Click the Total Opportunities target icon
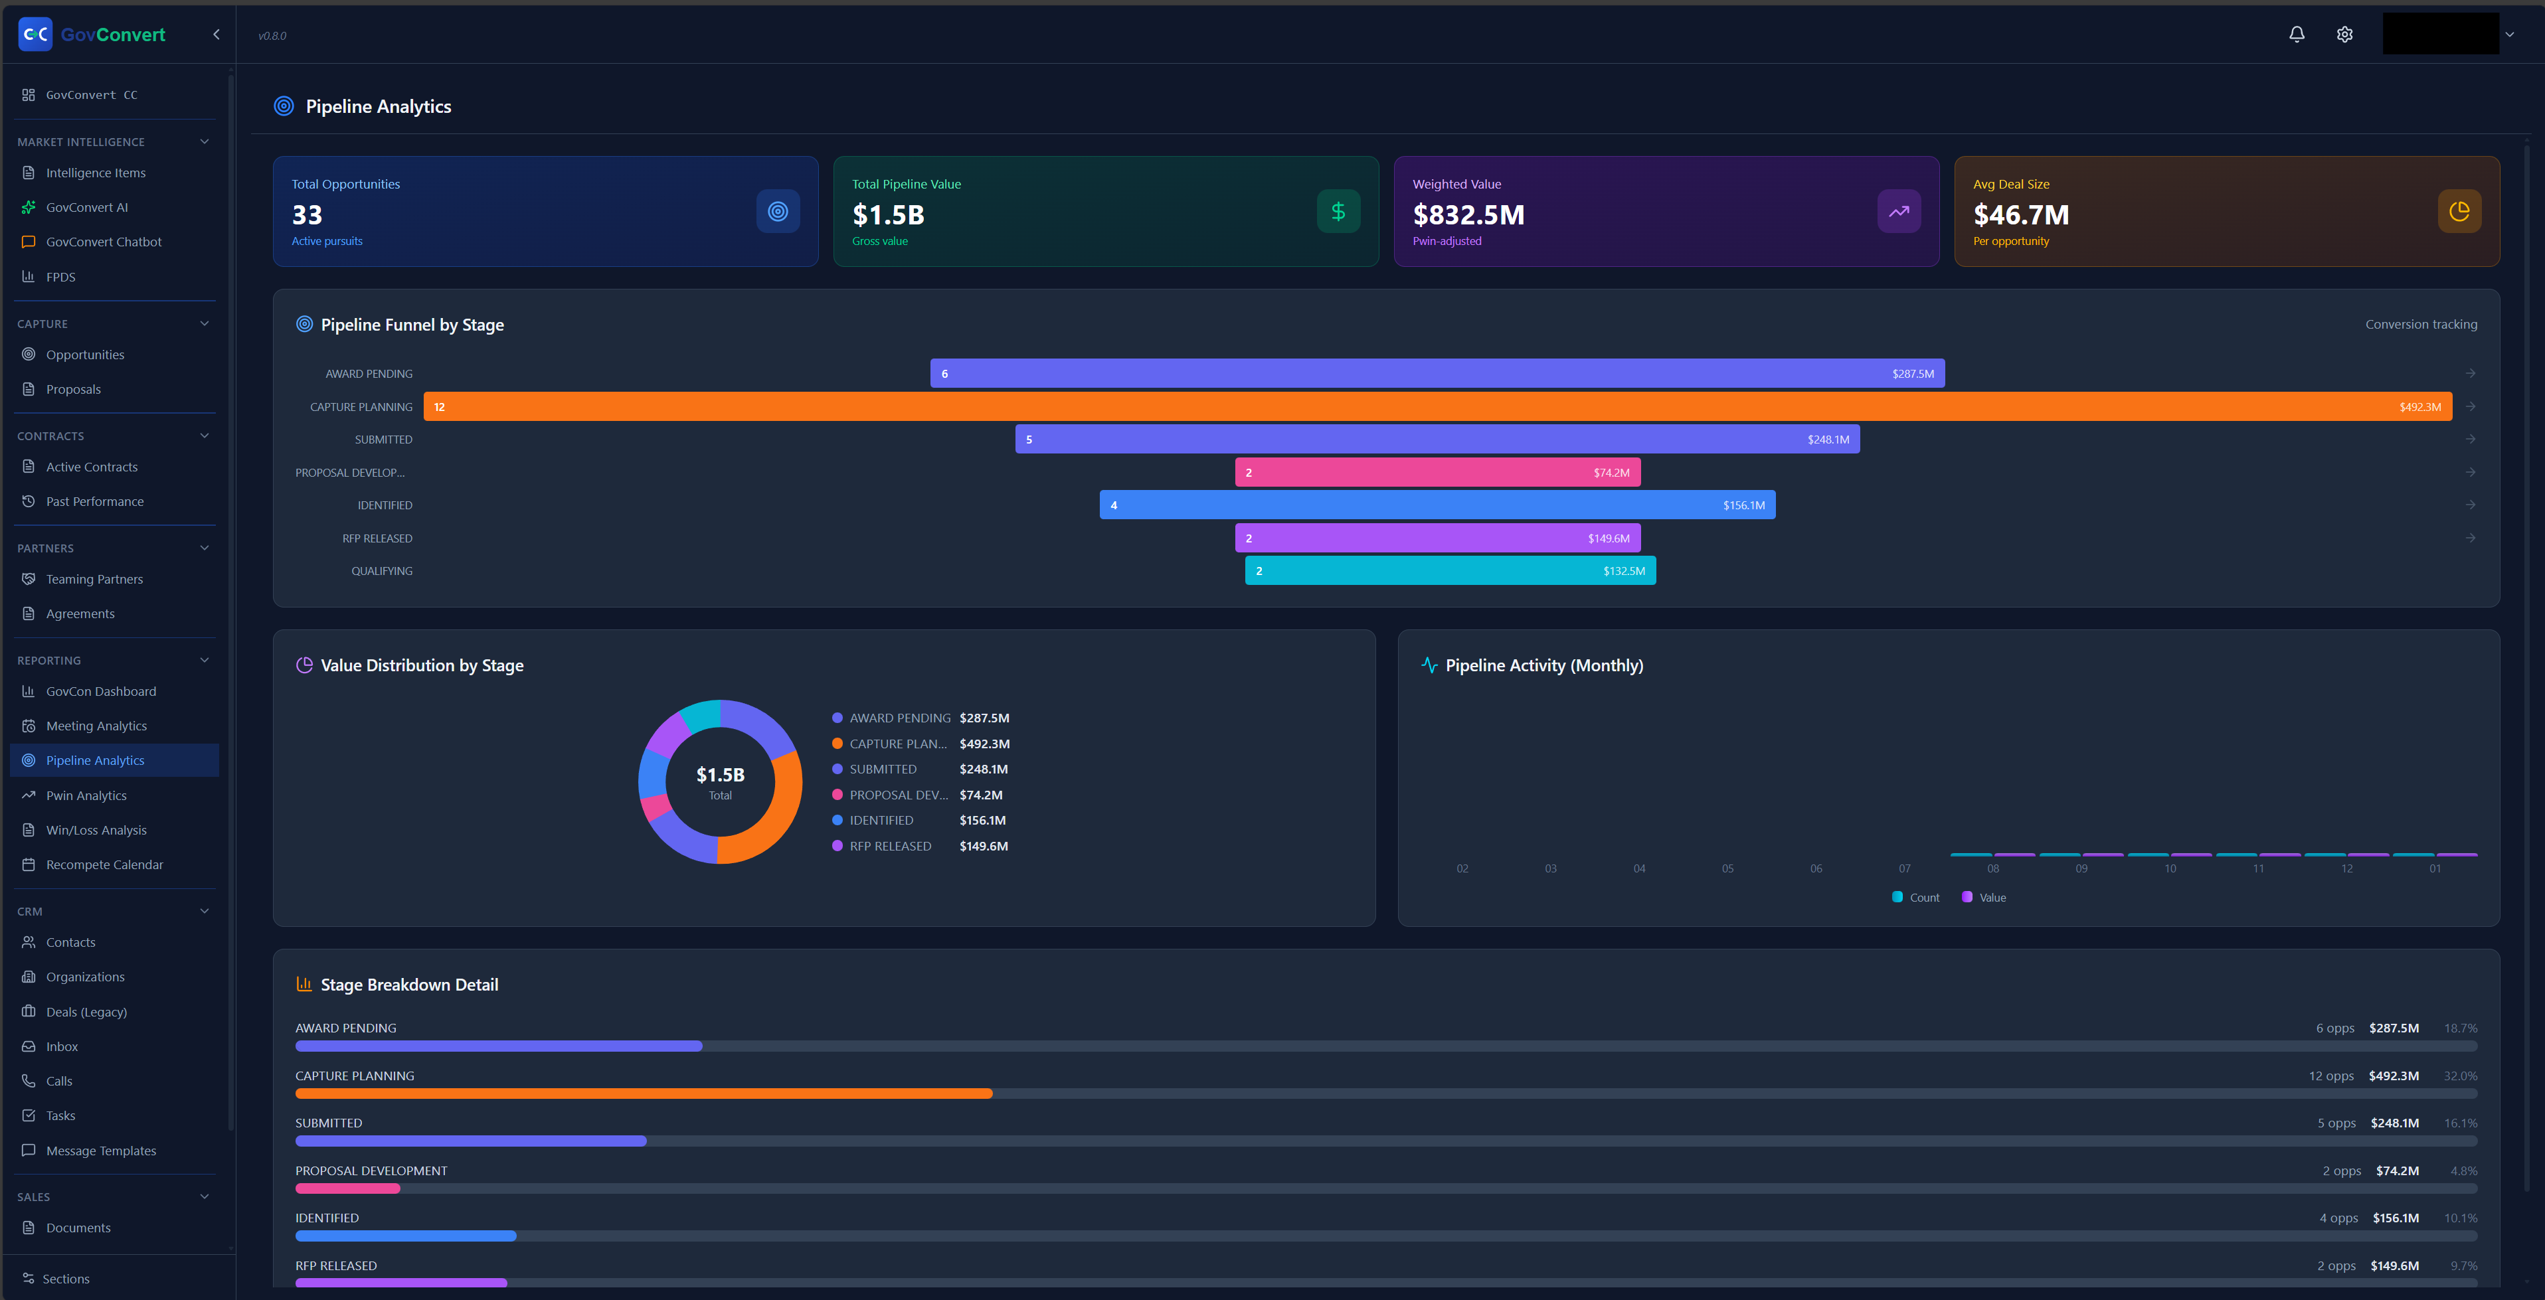Image resolution: width=2545 pixels, height=1300 pixels. [x=778, y=211]
